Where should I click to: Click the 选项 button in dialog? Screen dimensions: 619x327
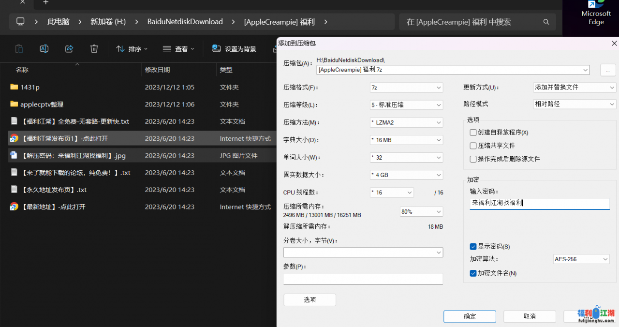tap(309, 300)
